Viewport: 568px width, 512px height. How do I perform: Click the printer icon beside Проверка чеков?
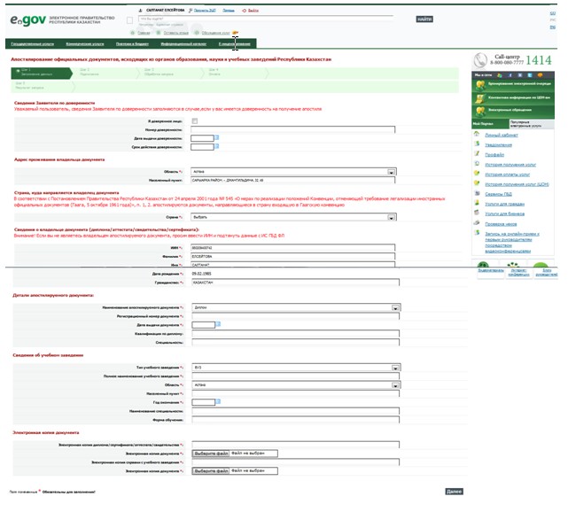(x=477, y=223)
